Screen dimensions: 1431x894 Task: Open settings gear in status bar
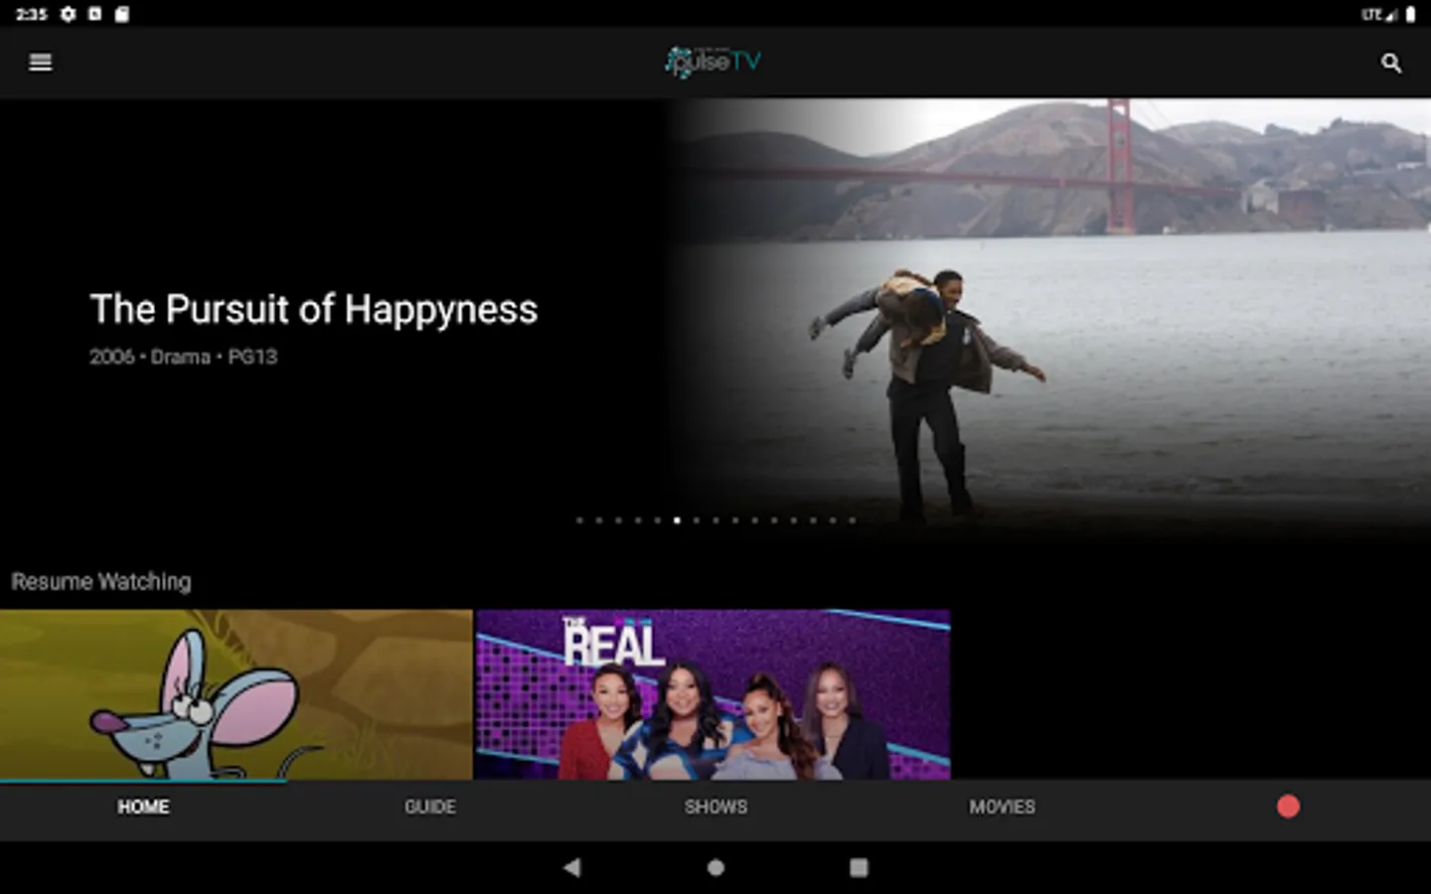68,14
